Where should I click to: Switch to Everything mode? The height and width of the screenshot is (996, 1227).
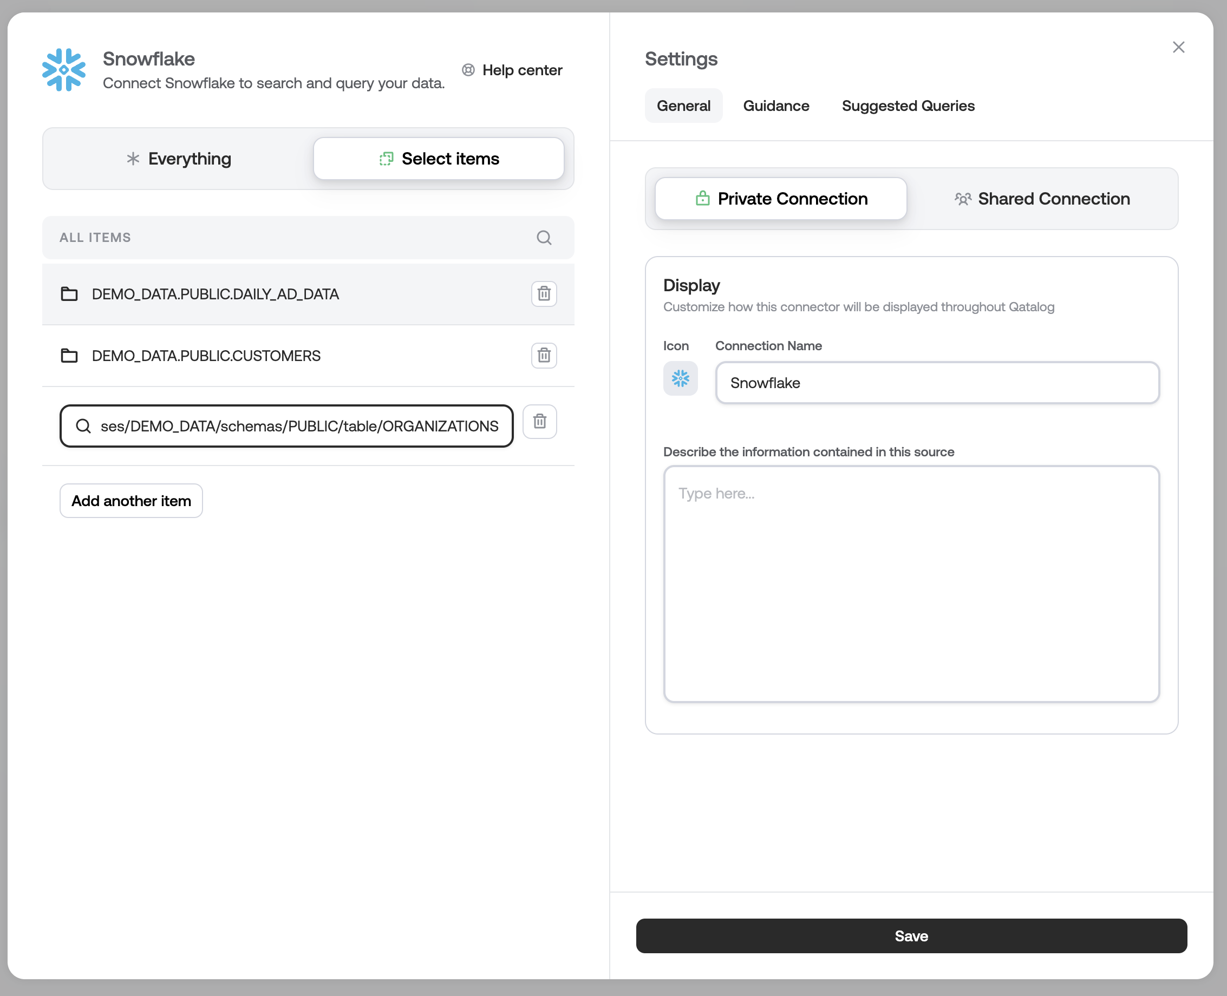click(179, 159)
